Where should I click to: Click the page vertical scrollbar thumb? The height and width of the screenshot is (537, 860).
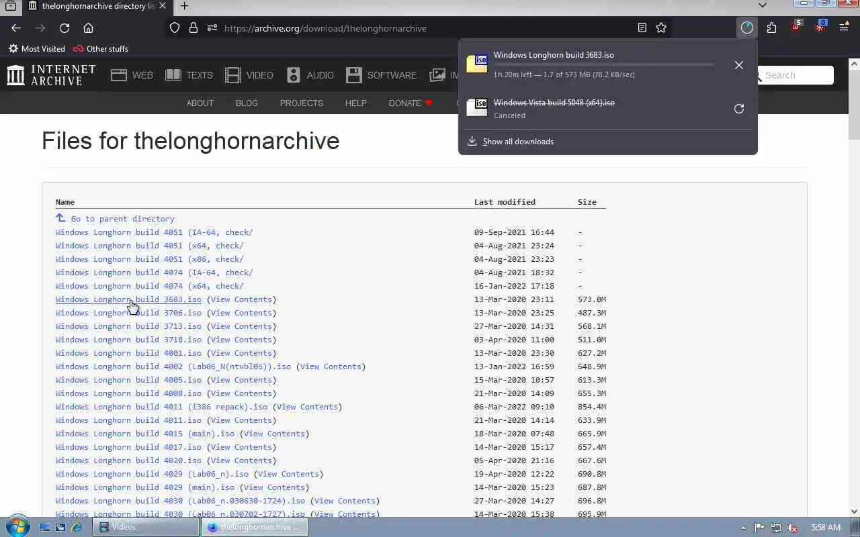tap(854, 106)
